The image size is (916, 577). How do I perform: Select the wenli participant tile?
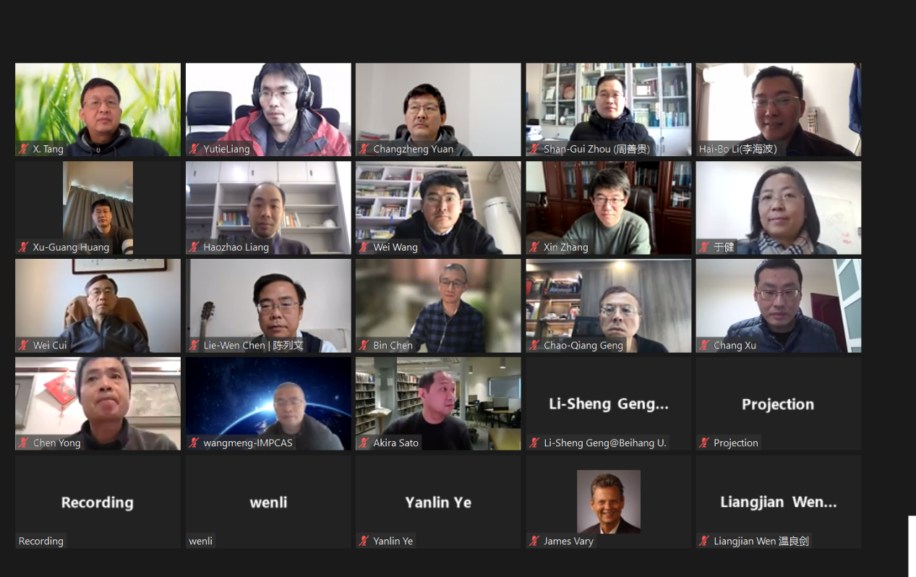click(268, 501)
